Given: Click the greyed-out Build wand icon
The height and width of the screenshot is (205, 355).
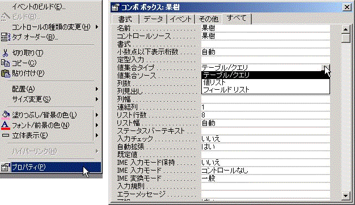Looking at the screenshot, I should (5, 17).
